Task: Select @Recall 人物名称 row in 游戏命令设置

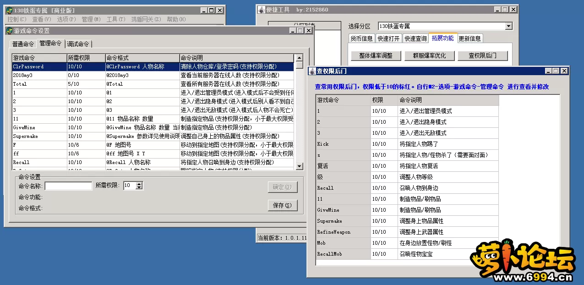Action: [153, 162]
